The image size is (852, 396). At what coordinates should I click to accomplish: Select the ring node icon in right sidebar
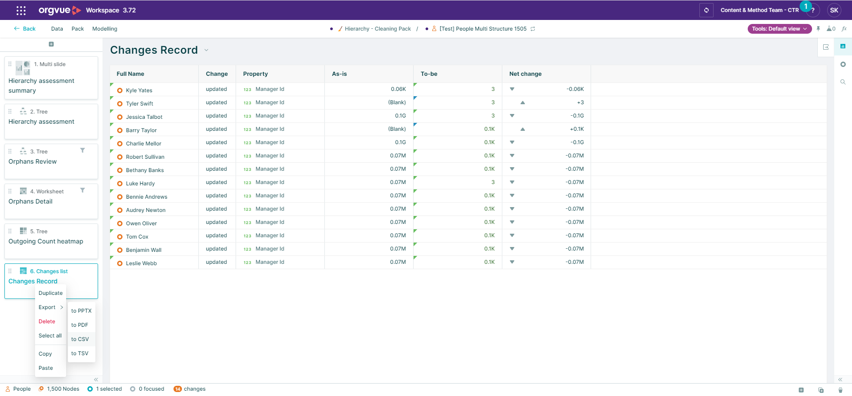[843, 64]
